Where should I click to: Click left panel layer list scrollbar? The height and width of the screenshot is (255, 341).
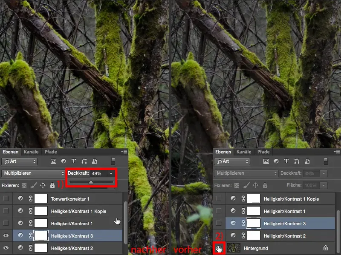[x=125, y=223]
